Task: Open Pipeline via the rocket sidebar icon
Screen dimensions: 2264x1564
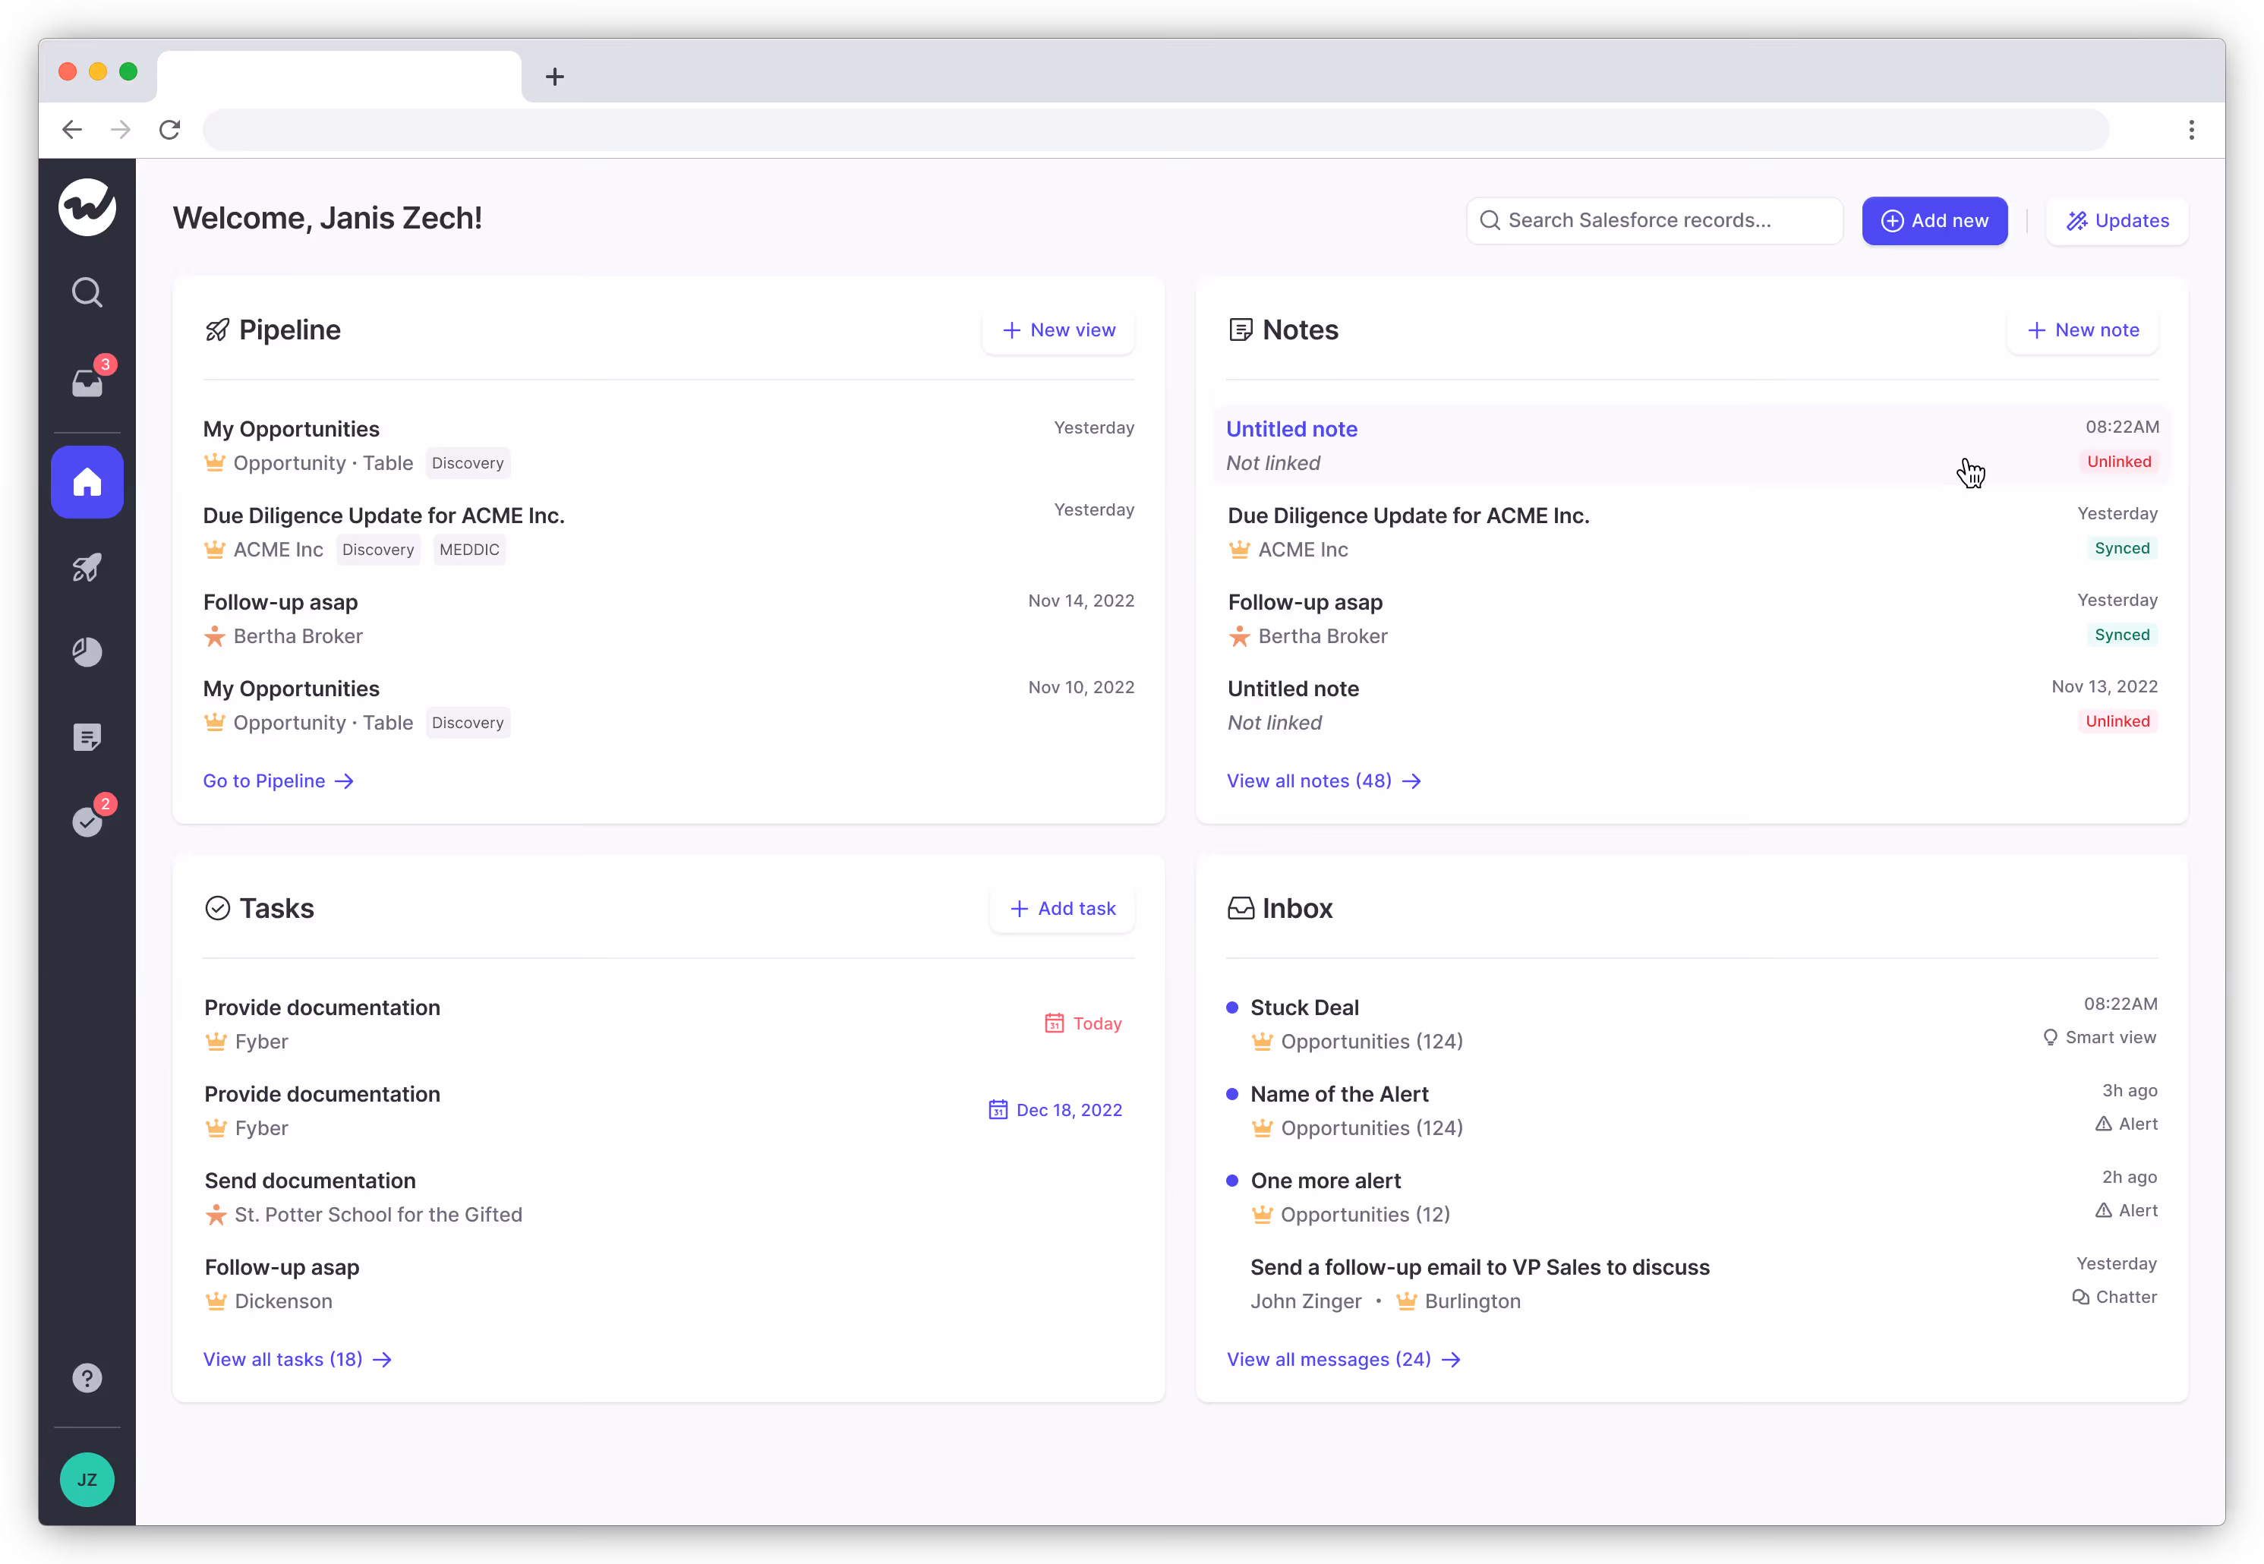Action: point(87,566)
